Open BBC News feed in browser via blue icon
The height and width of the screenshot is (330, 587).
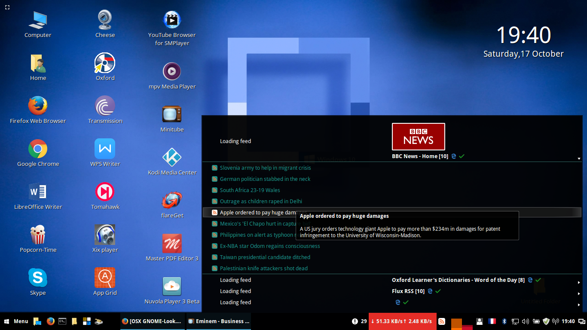click(453, 156)
